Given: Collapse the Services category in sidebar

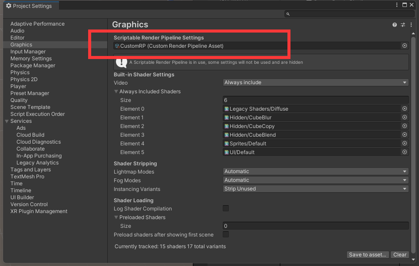Looking at the screenshot, I should click(x=7, y=121).
